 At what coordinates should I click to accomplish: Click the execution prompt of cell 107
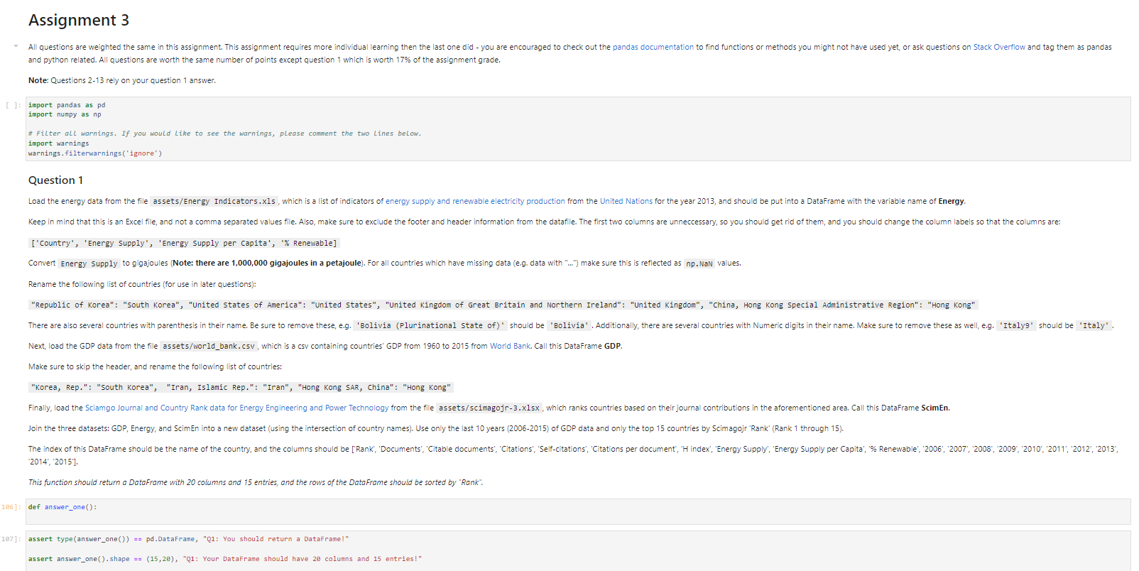click(11, 539)
